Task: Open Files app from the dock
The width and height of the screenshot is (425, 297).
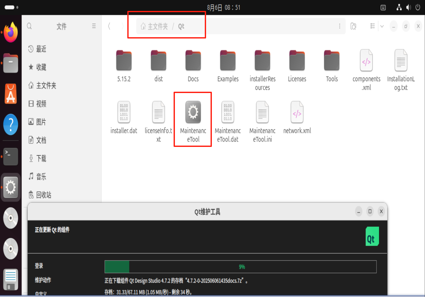Action: pyautogui.click(x=11, y=63)
